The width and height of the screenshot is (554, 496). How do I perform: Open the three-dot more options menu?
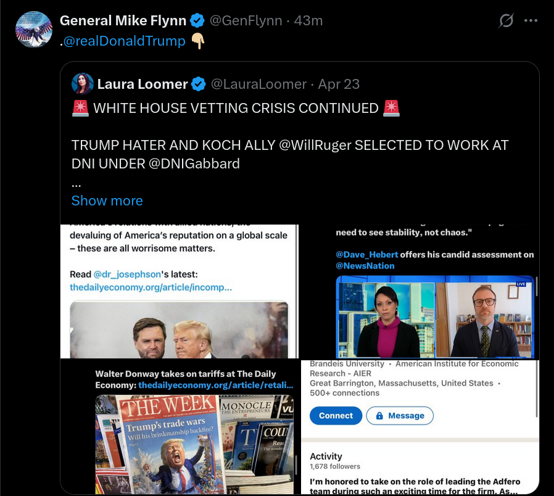(531, 20)
